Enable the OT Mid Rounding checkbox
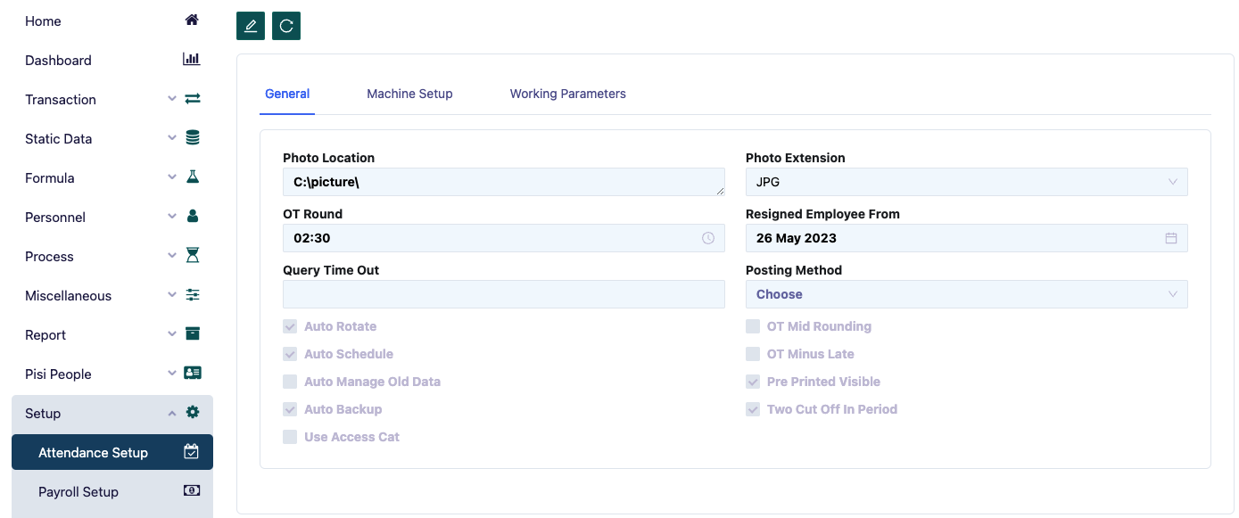Viewport: 1239px width, 518px height. (x=753, y=326)
